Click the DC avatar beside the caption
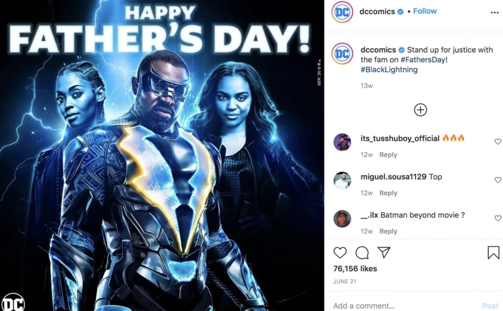The height and width of the screenshot is (311, 503). pyautogui.click(x=342, y=53)
